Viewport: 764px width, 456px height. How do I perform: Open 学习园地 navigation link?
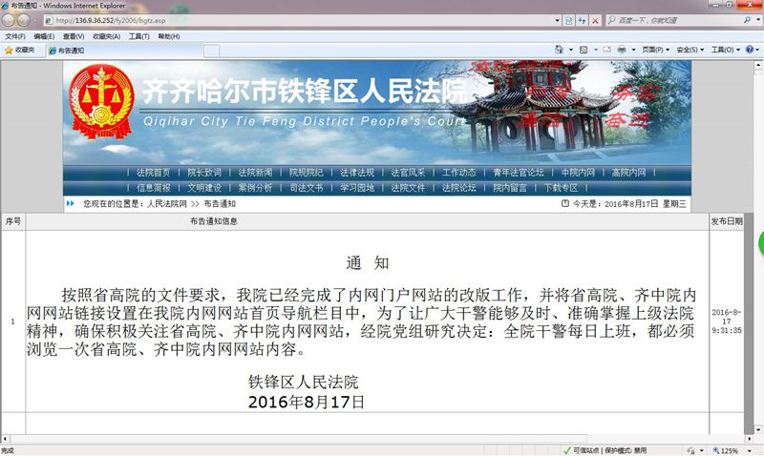357,188
